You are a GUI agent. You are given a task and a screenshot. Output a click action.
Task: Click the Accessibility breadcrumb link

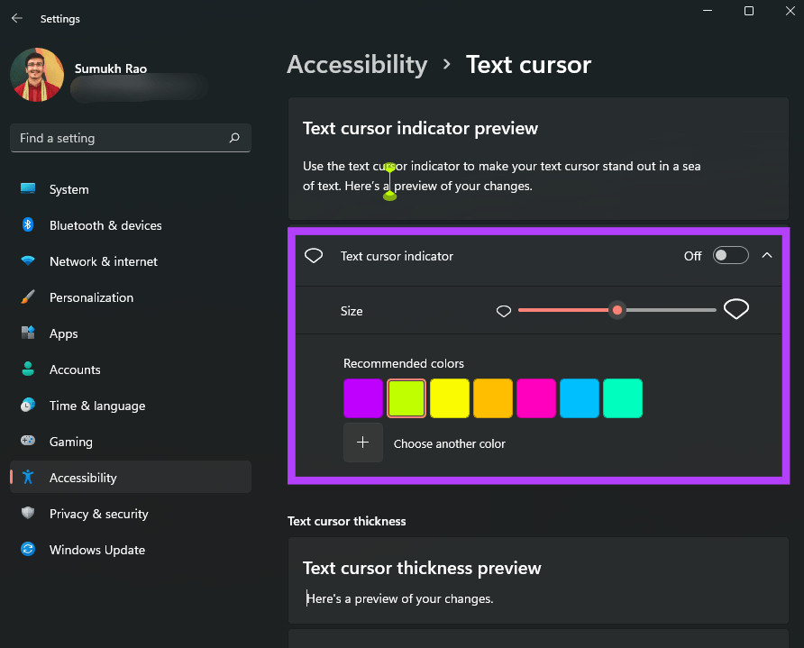[358, 65]
